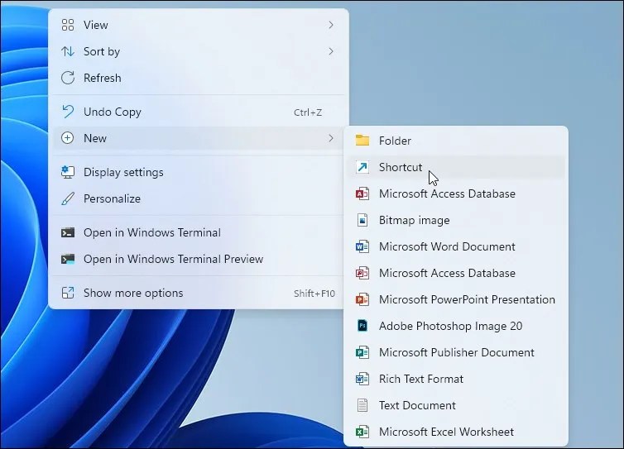
Task: Expand the View submenu chevron
Action: point(331,25)
